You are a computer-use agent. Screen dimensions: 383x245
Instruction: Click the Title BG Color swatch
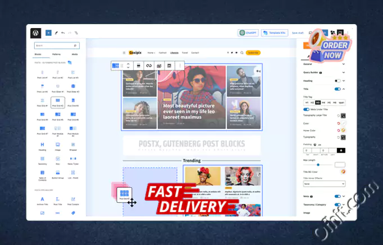point(343,172)
